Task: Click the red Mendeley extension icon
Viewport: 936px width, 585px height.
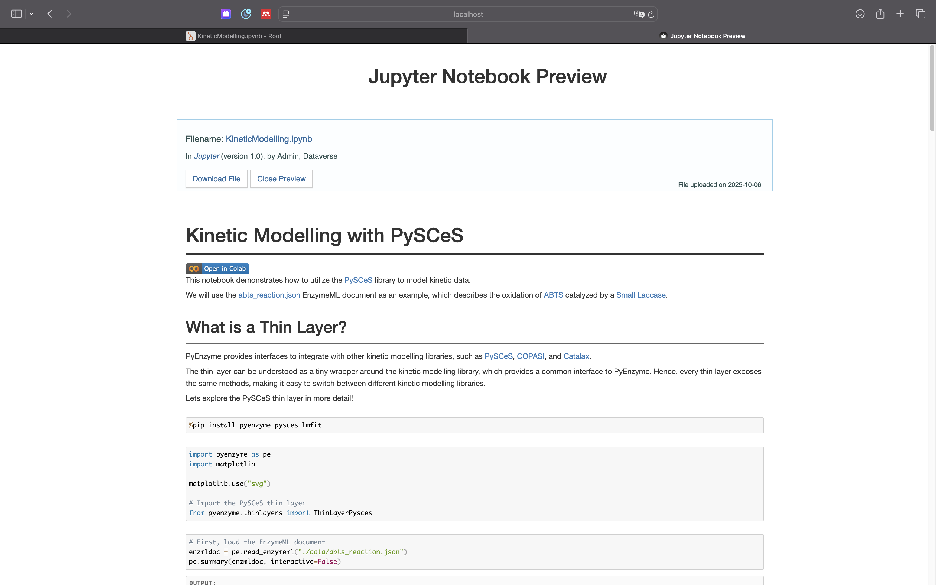Action: tap(266, 14)
